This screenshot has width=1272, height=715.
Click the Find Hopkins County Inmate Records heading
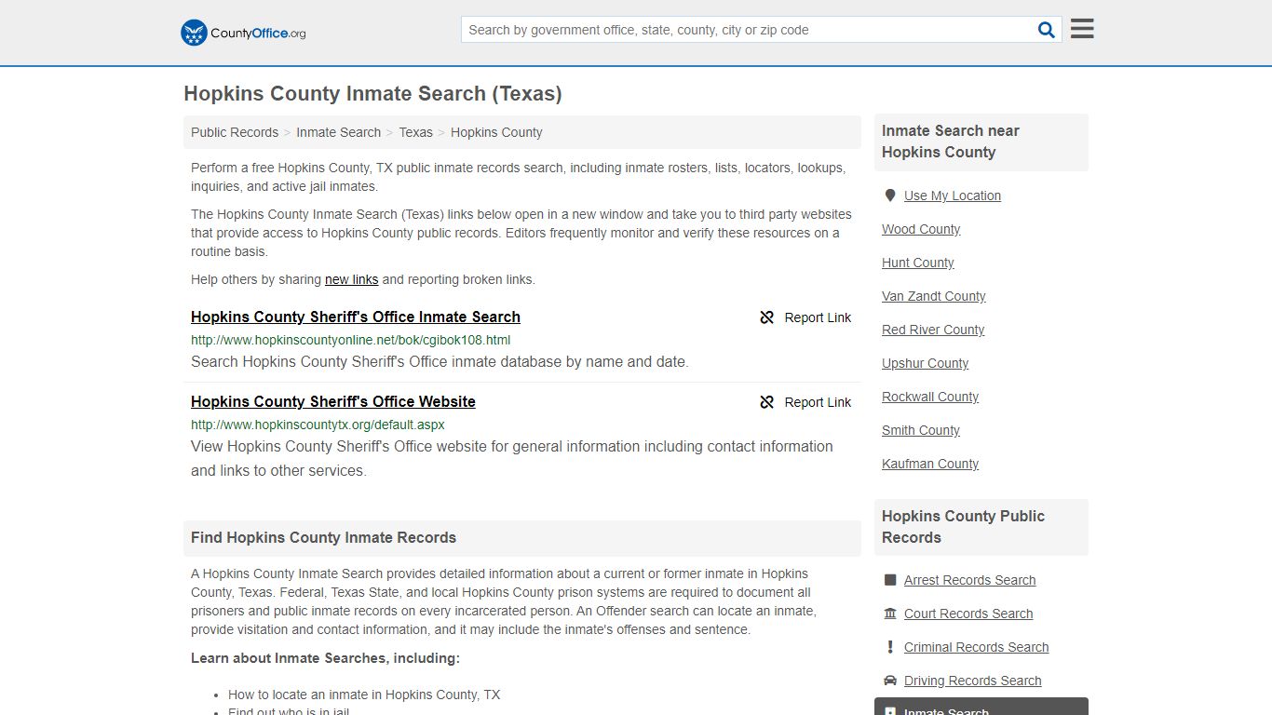pos(324,537)
